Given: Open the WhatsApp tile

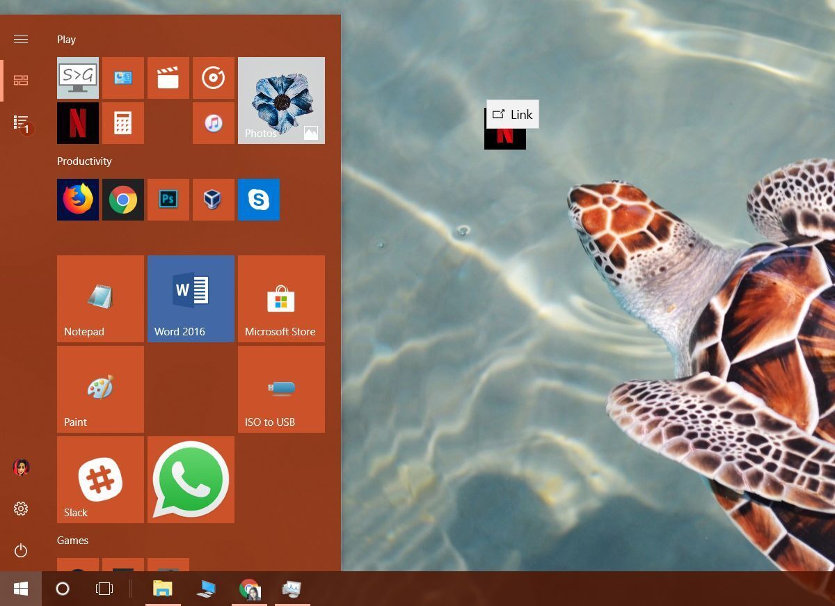Looking at the screenshot, I should 191,479.
